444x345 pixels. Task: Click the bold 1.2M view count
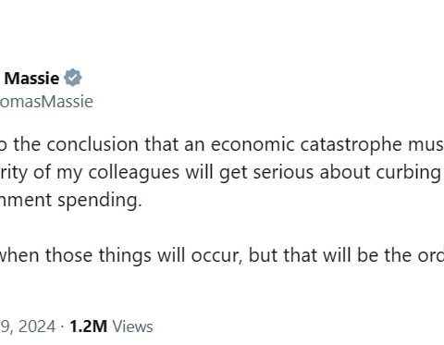89,327
